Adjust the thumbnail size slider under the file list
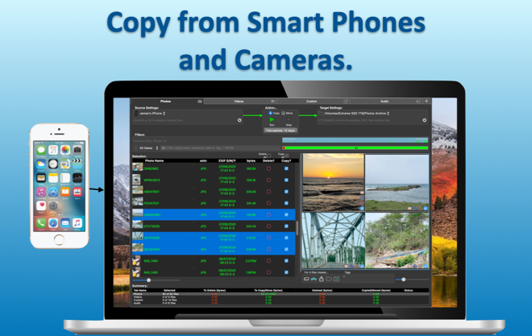 click(x=149, y=280)
